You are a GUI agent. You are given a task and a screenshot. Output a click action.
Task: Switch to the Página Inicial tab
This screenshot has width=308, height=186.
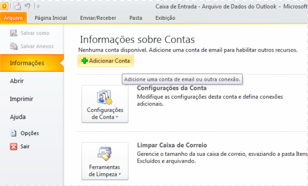click(50, 18)
